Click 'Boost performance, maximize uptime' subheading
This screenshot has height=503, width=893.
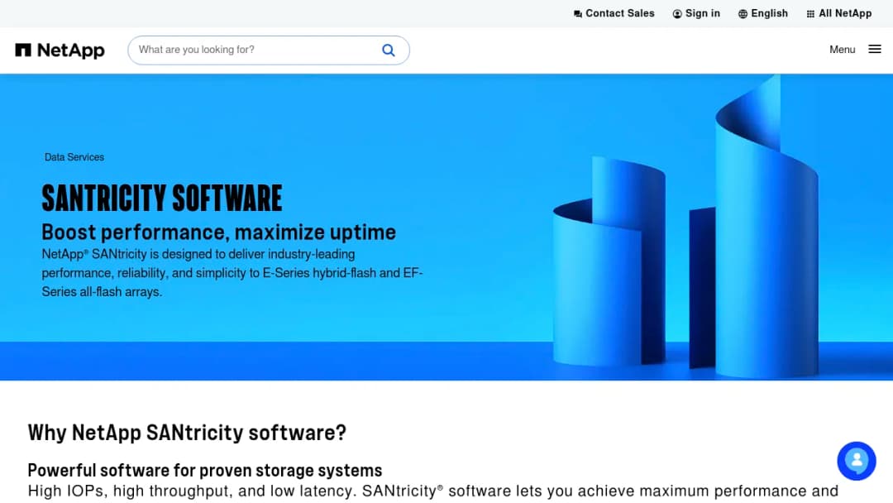218,232
